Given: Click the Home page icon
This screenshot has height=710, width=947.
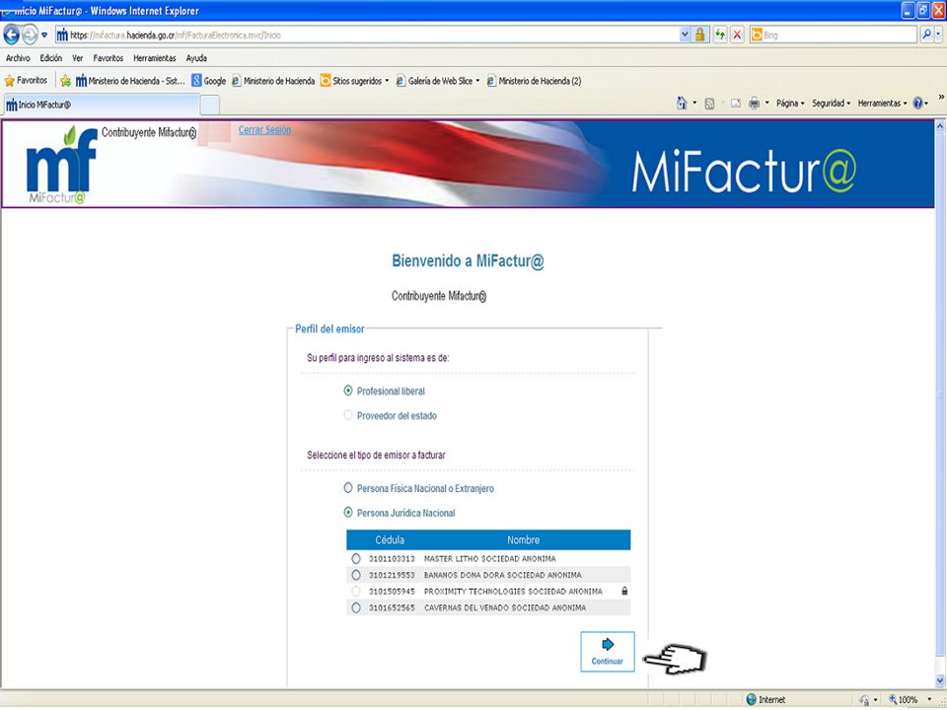Looking at the screenshot, I should [682, 104].
